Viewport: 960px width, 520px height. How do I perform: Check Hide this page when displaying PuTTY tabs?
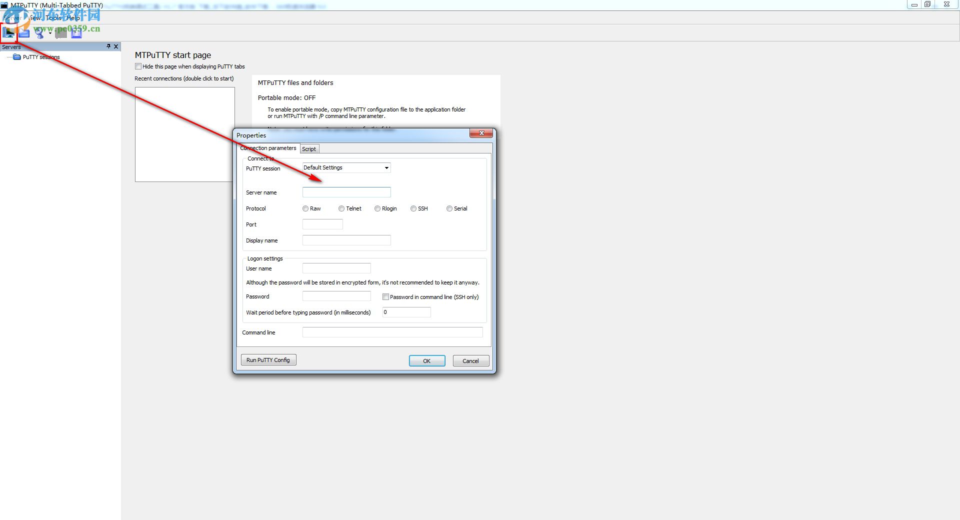click(138, 66)
